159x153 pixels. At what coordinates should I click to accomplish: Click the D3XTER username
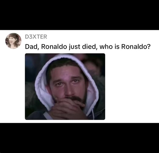click(x=36, y=37)
